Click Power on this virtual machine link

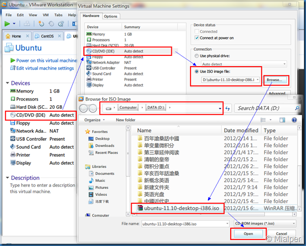pyautogui.click(x=46, y=60)
